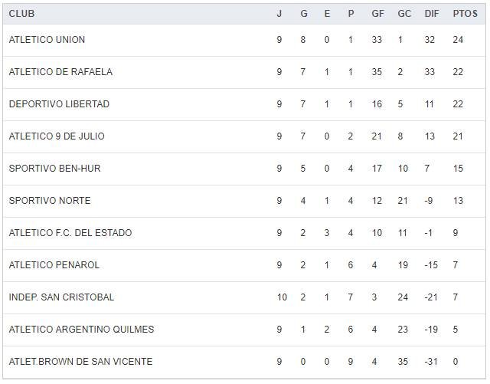Click Atlet.Brown's -31 goal difference cell

431,362
